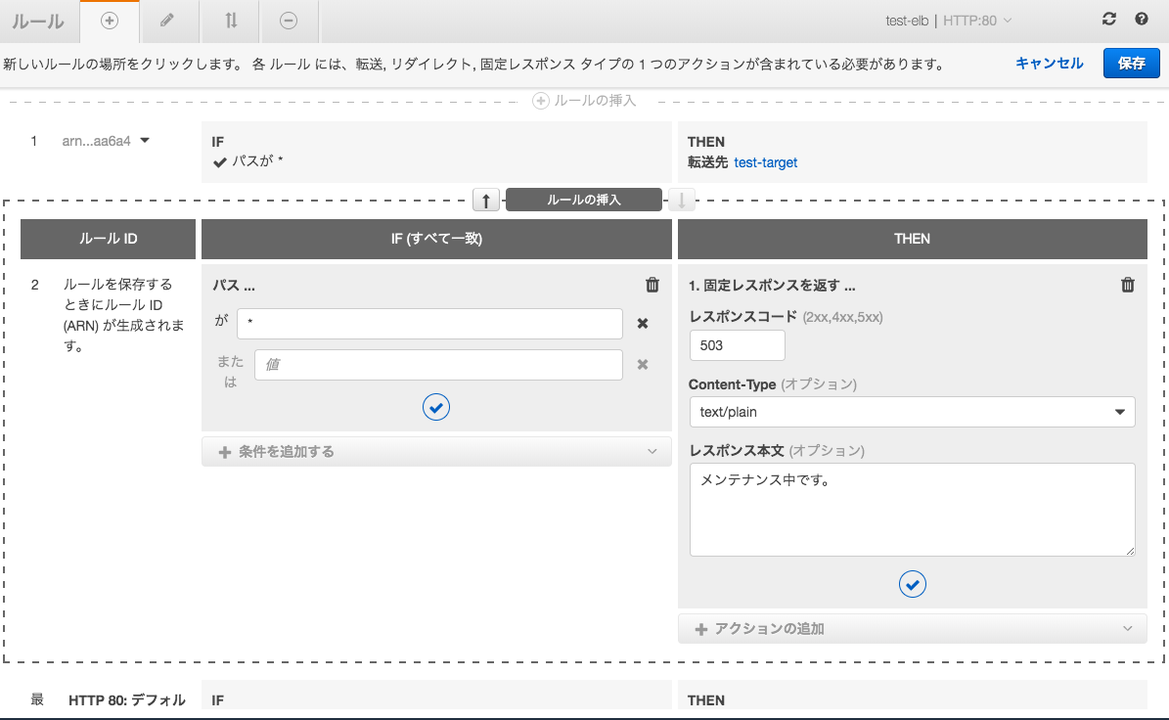Open the test-target forwarding link
The width and height of the screenshot is (1169, 720).
(766, 162)
